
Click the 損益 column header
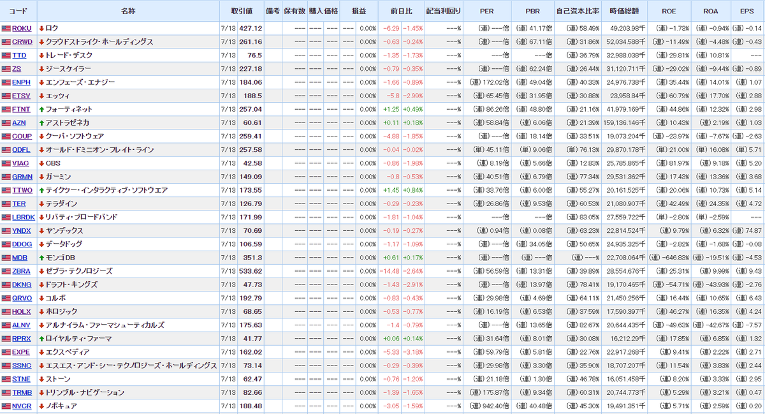click(359, 11)
